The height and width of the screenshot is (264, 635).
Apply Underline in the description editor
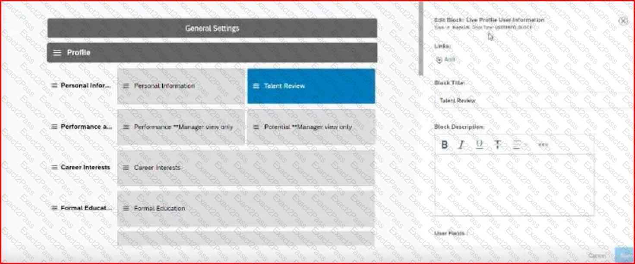coord(479,145)
